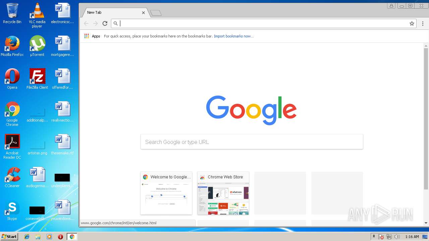Viewport: 429px width, 241px height.
Task: Click the scrollbar down arrow
Action: pyautogui.click(x=426, y=223)
